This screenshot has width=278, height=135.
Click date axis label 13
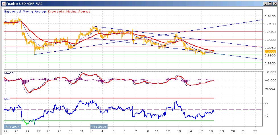[179, 132]
